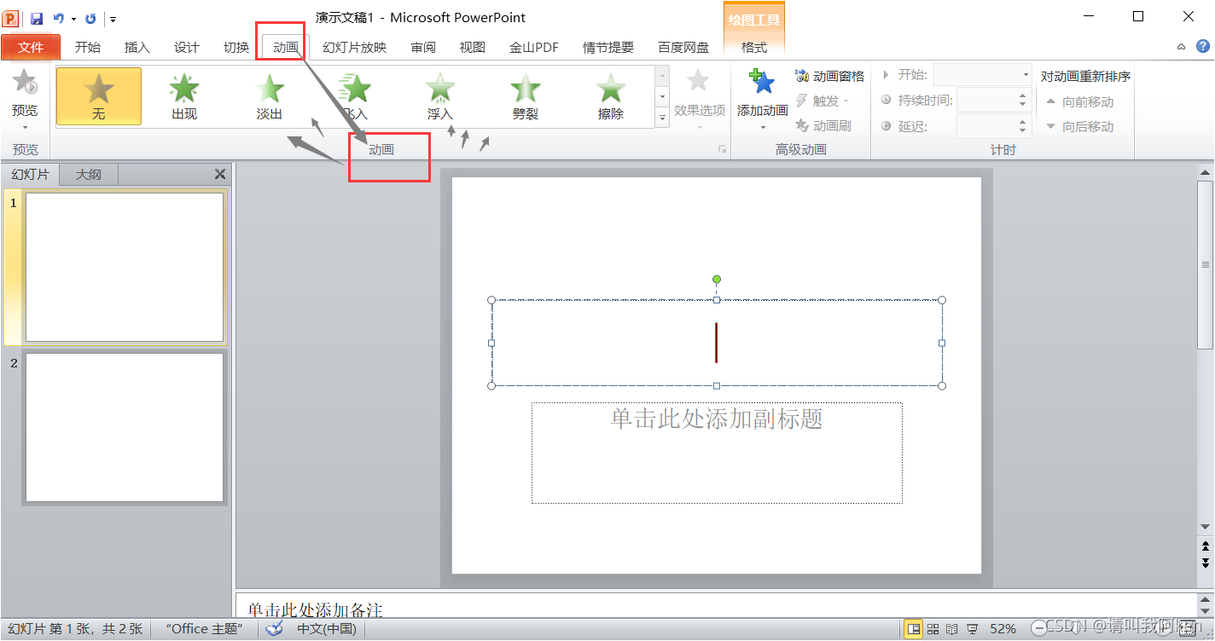Switch to the 切换 ribbon tab

(x=236, y=48)
